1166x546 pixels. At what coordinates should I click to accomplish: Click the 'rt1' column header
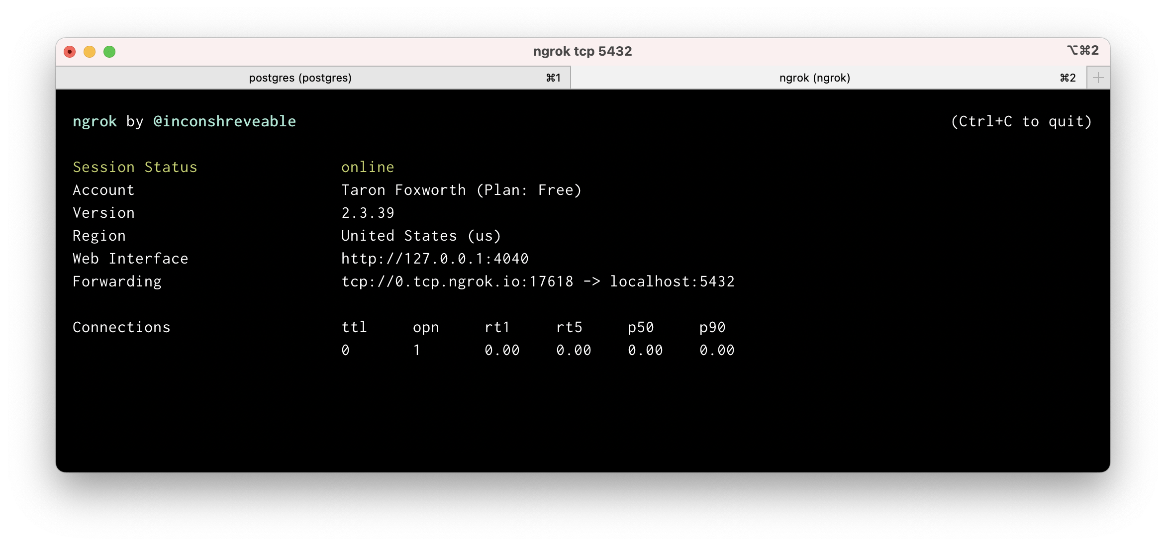tap(497, 327)
